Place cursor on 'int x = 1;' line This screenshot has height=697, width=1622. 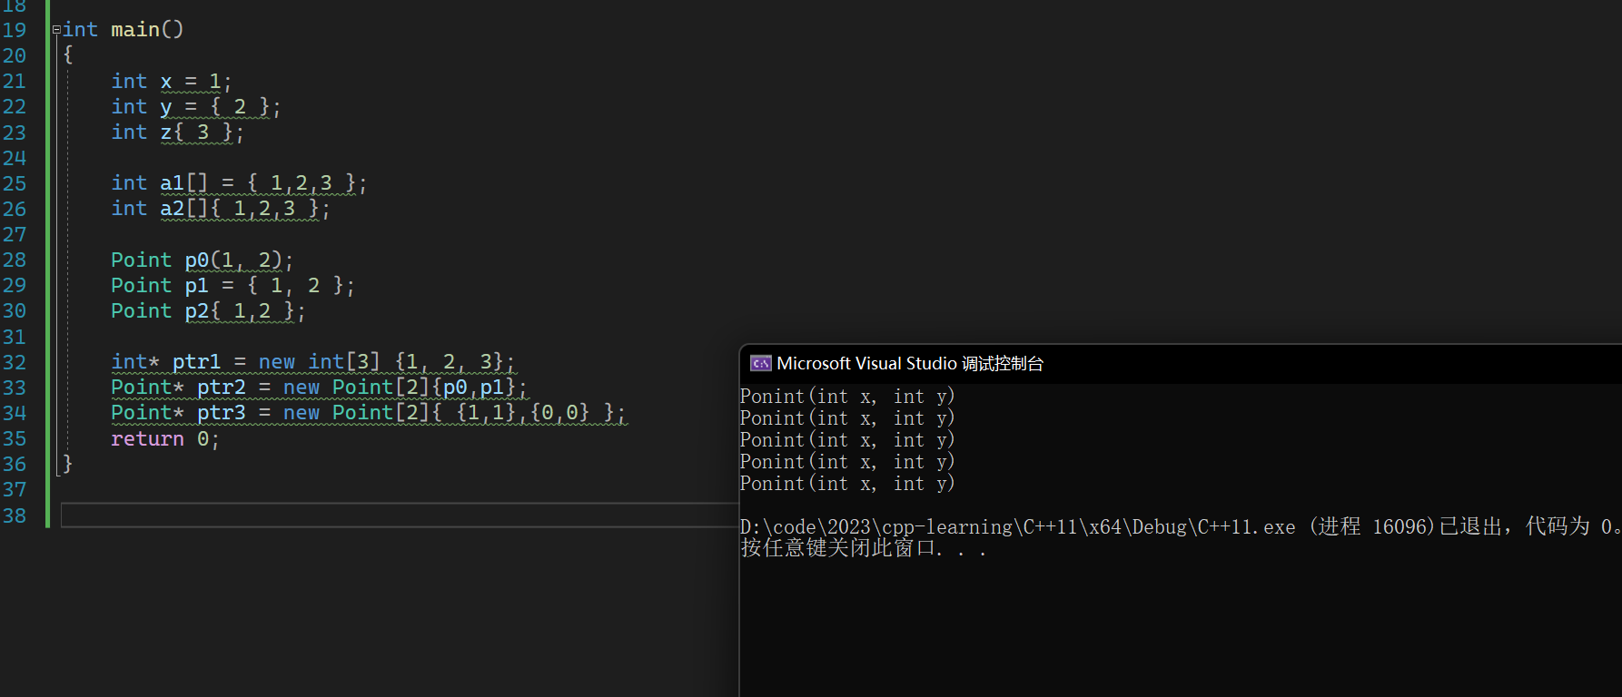(x=172, y=82)
